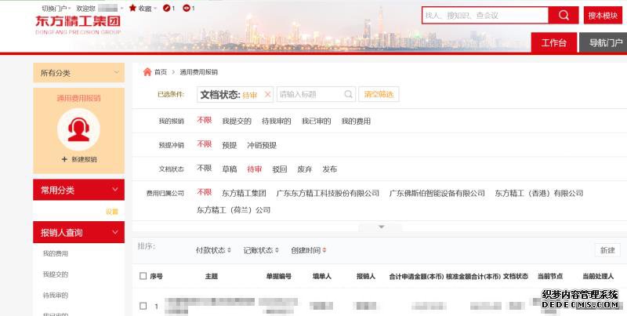Screen dimensions: 627x316
Task: Click the red pencil notification icon
Action: [166, 8]
